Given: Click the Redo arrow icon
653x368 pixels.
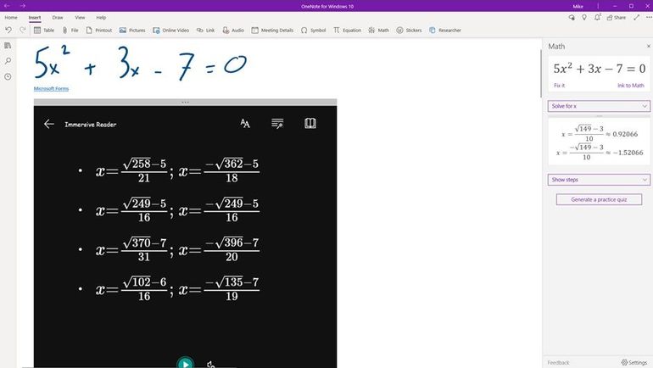Looking at the screenshot, I should coord(23,30).
